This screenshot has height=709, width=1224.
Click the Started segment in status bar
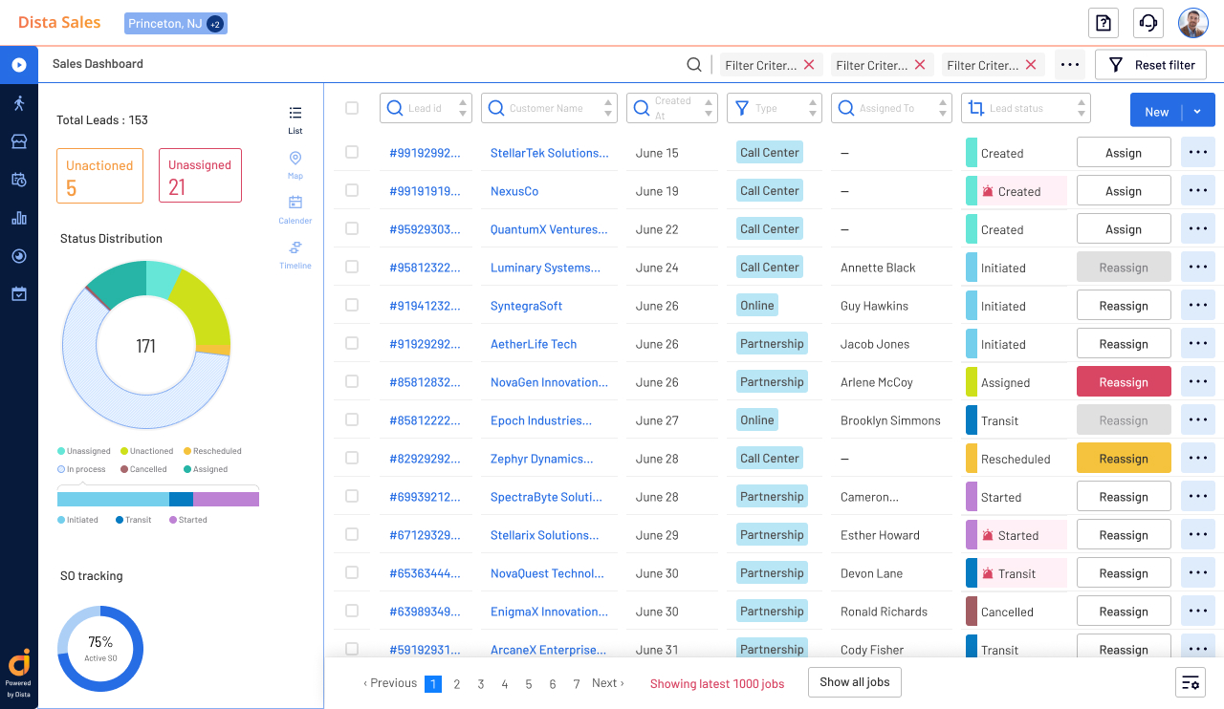[226, 499]
